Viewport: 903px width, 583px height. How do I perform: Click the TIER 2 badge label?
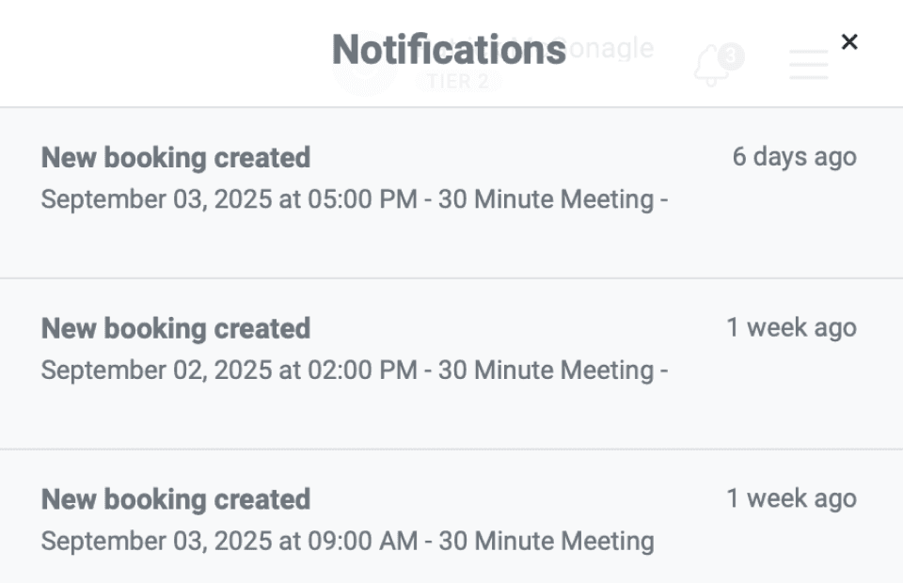pos(458,81)
